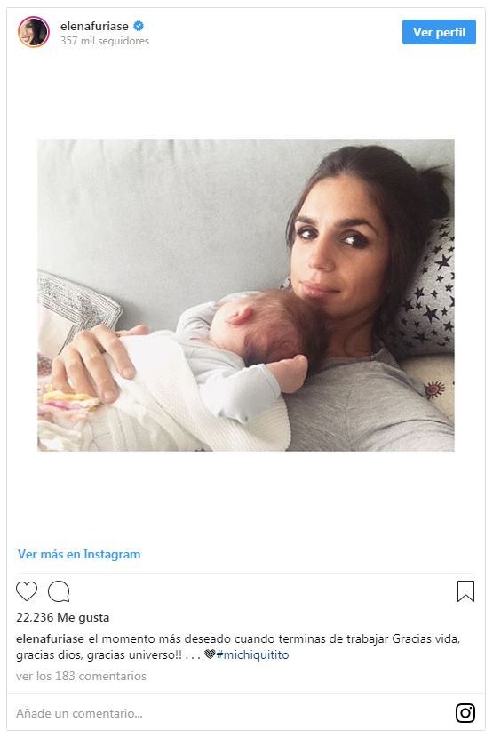Click the Ver perfil button
Viewport: 493px width, 738px height.
click(x=439, y=32)
